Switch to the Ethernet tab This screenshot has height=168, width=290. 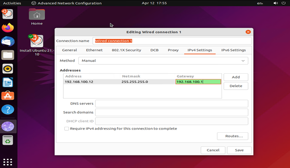point(94,50)
